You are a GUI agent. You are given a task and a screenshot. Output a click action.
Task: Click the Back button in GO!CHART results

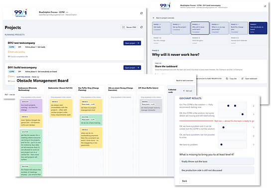184,181
